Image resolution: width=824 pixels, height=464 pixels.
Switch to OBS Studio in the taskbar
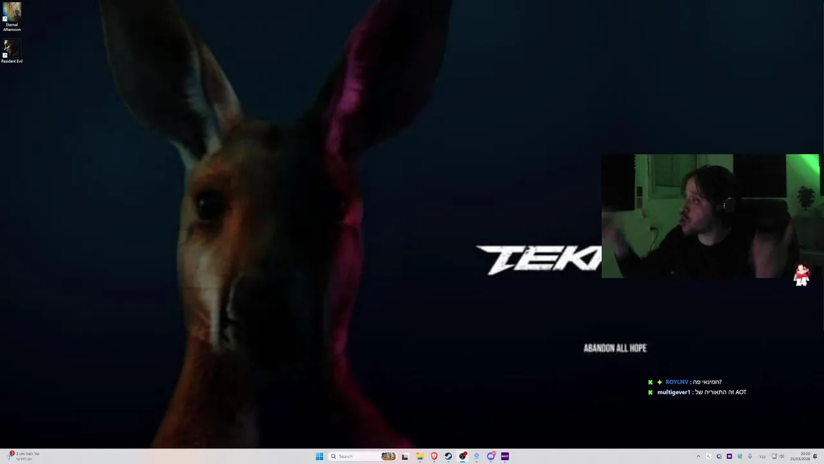(462, 456)
